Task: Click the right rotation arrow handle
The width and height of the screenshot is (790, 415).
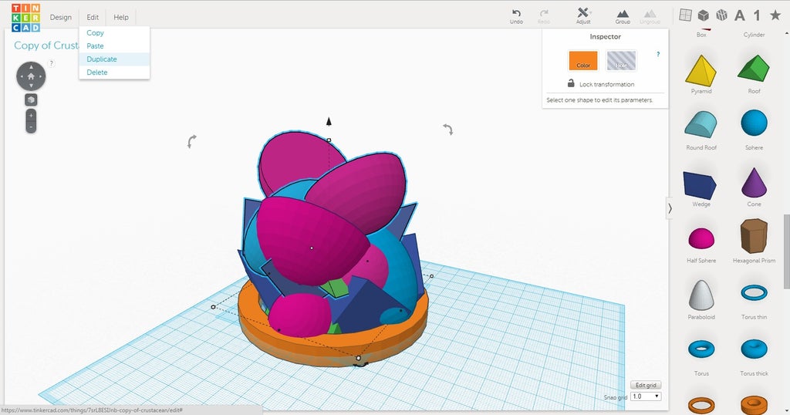Action: [448, 130]
